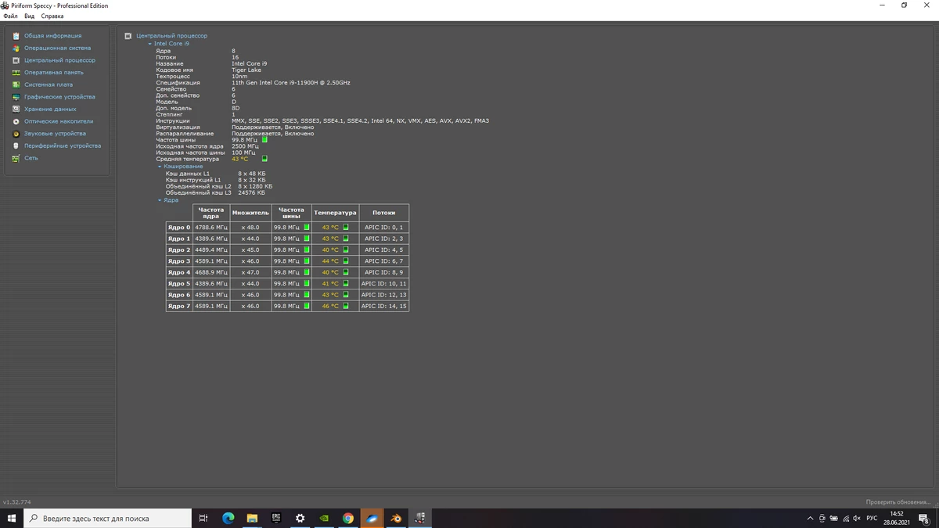Launch Epic Games from the taskbar
The height and width of the screenshot is (528, 939).
(x=276, y=518)
